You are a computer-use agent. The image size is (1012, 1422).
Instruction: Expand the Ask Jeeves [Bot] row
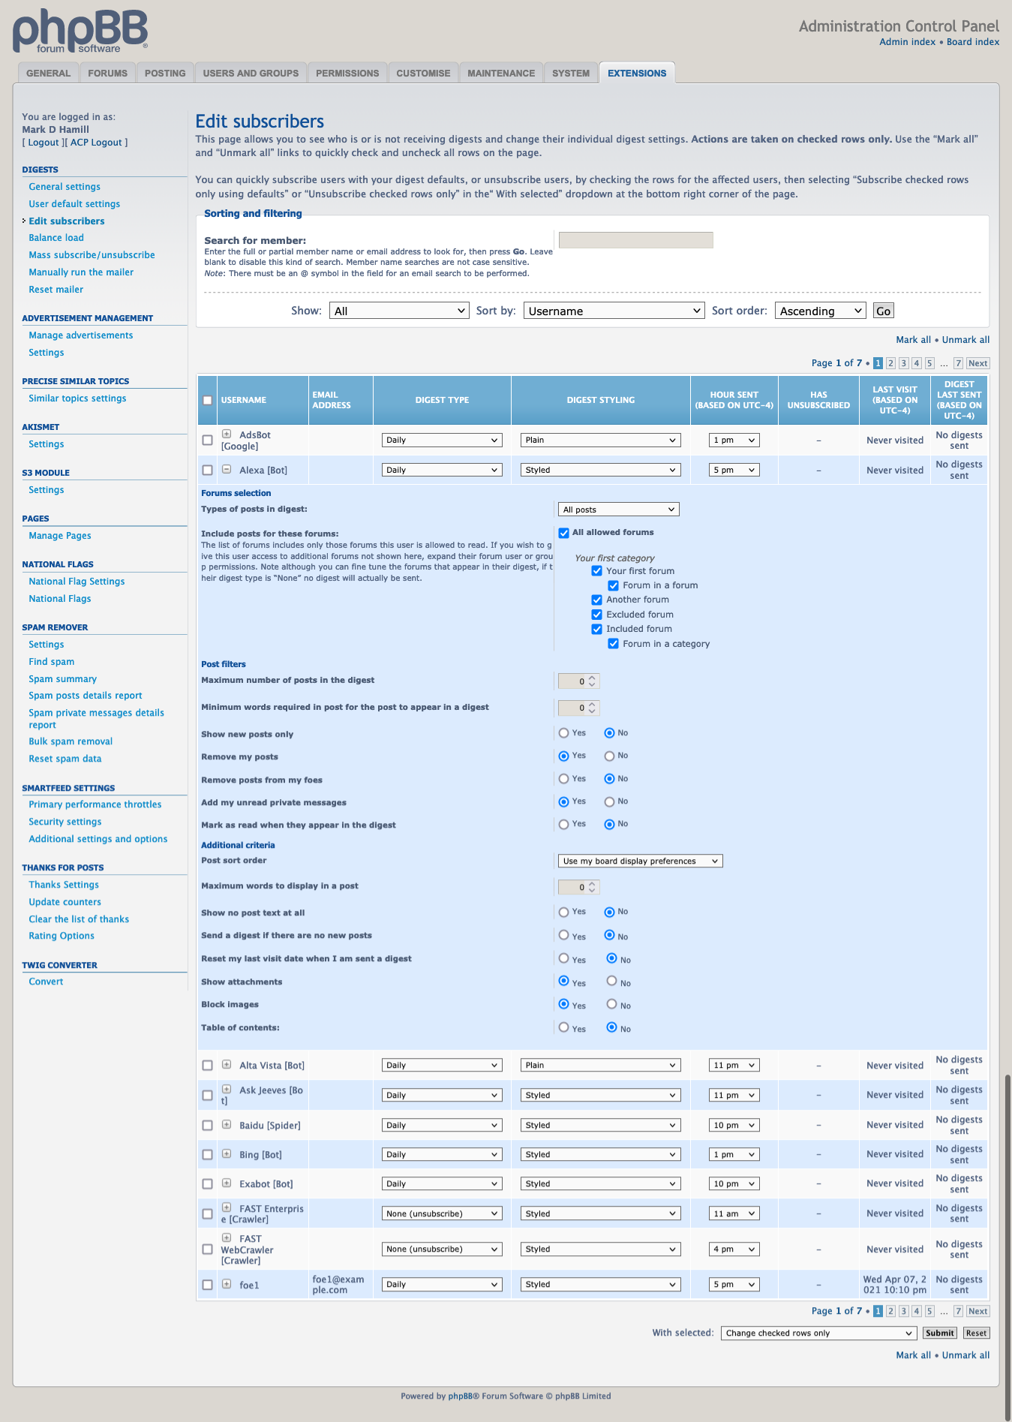click(227, 1090)
